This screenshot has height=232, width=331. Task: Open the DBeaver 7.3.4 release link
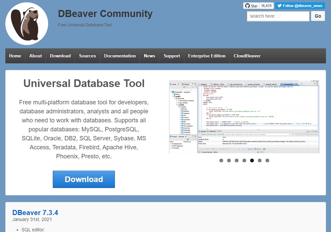[x=35, y=213]
